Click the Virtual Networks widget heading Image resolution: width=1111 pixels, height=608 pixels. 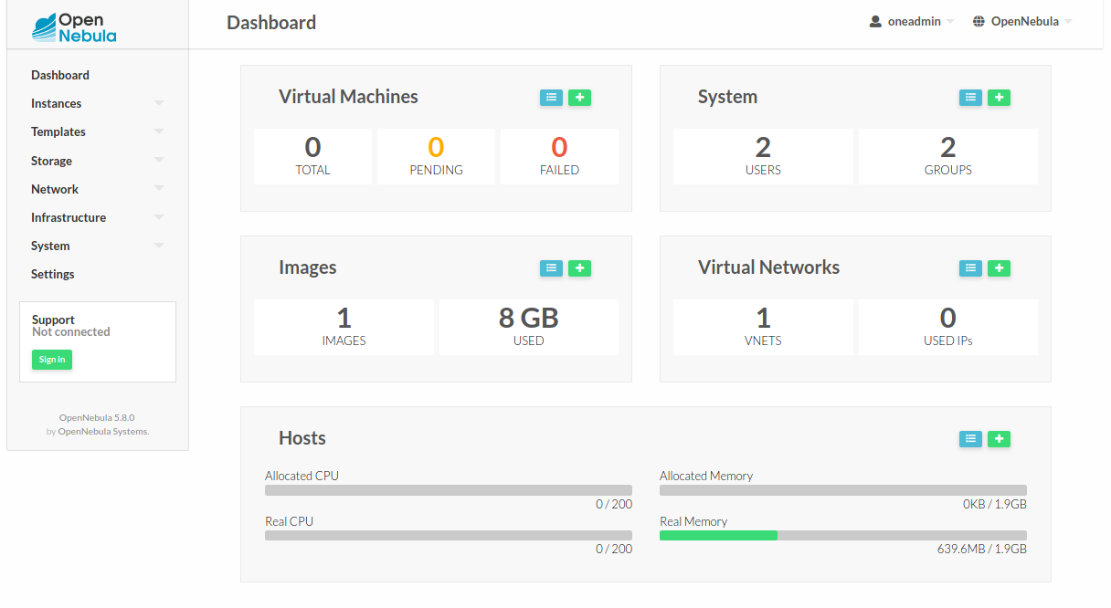768,267
